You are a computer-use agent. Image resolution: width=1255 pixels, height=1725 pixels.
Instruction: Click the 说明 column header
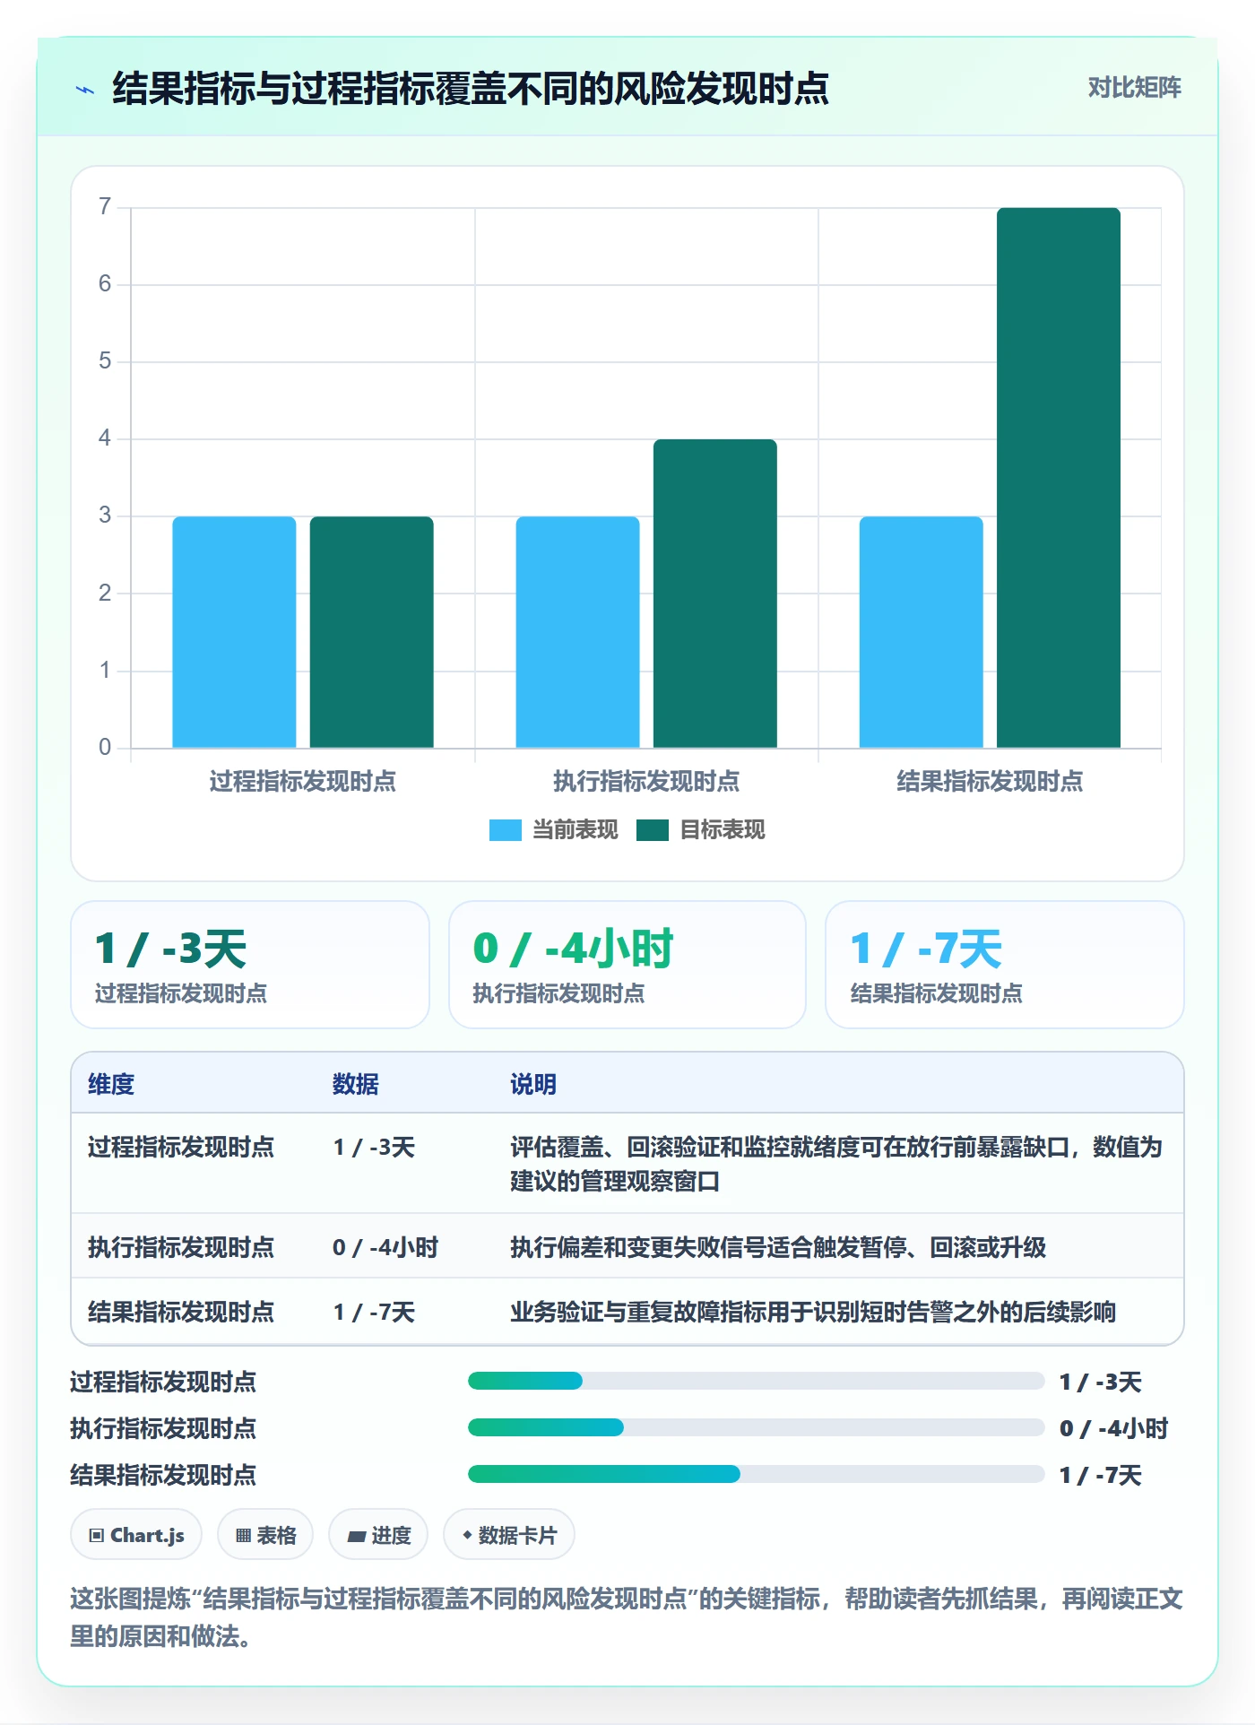pyautogui.click(x=533, y=1084)
